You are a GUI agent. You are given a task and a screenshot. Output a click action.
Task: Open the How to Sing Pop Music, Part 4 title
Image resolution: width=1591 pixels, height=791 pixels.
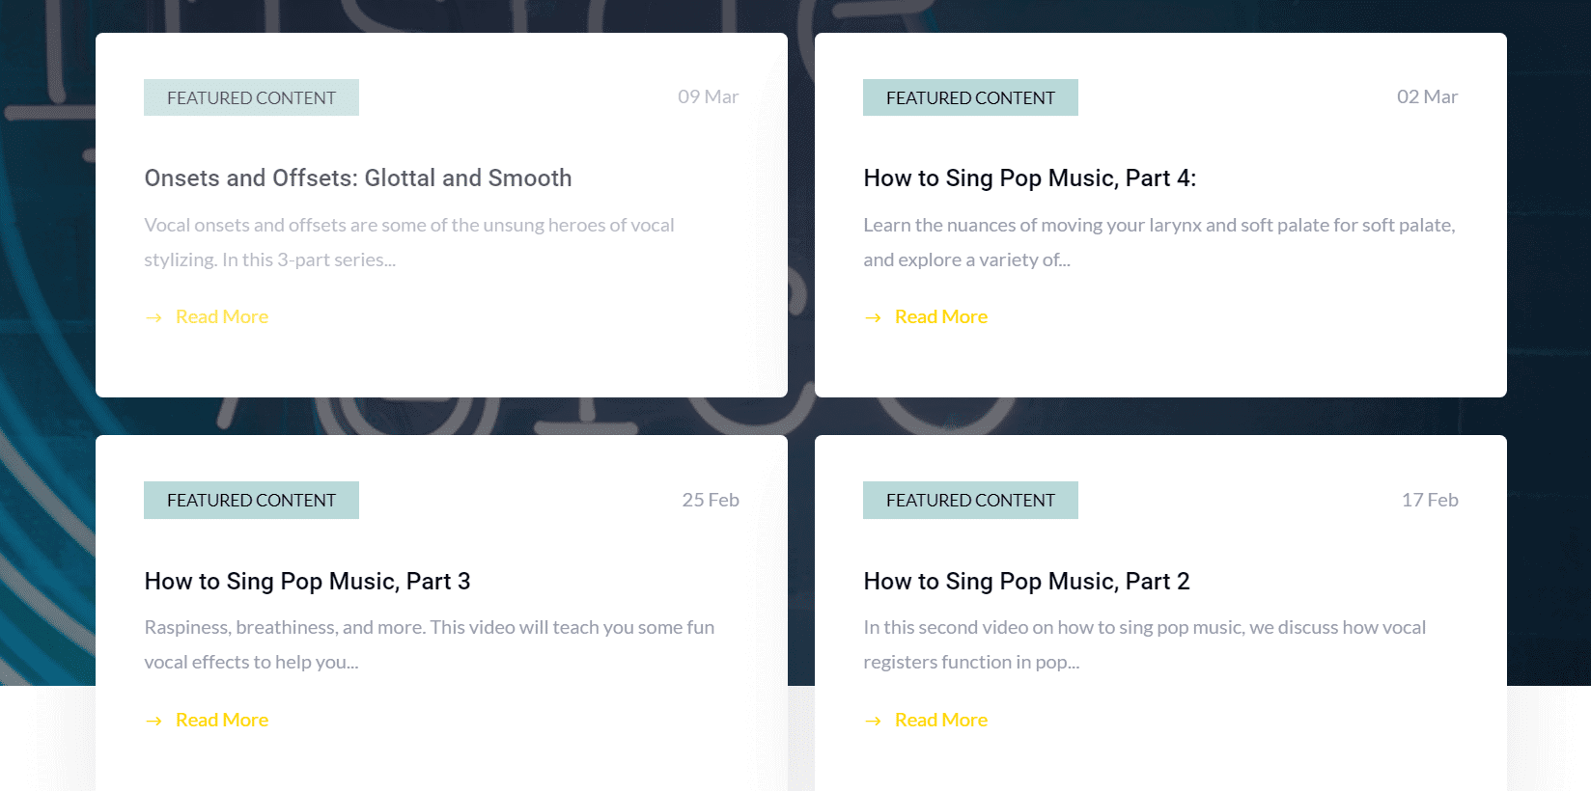(x=1029, y=178)
